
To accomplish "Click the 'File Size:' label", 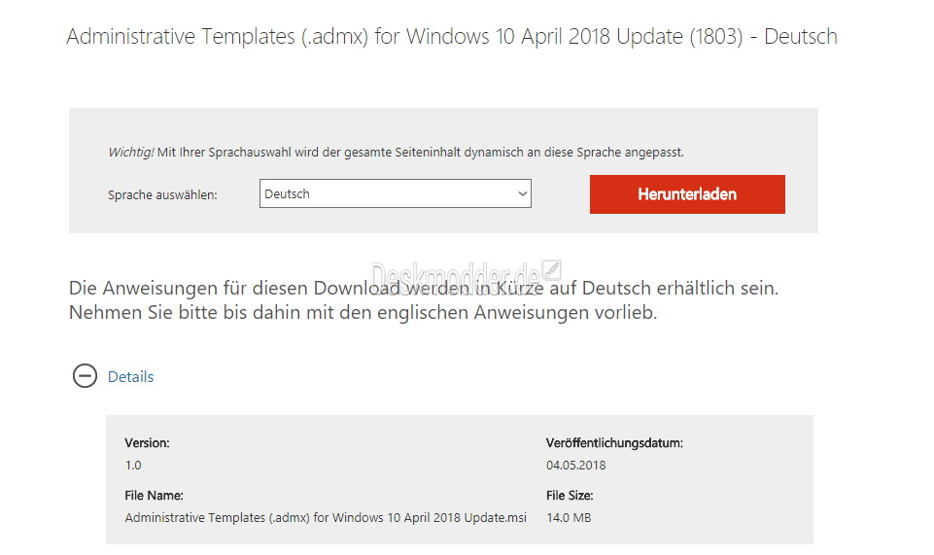I will point(570,496).
